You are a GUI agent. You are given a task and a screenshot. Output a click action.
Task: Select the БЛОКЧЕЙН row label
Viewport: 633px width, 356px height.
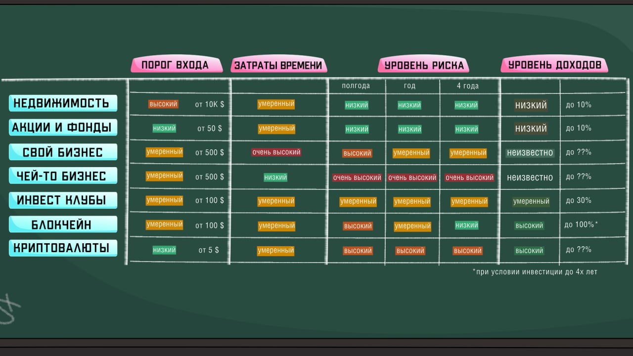63,224
